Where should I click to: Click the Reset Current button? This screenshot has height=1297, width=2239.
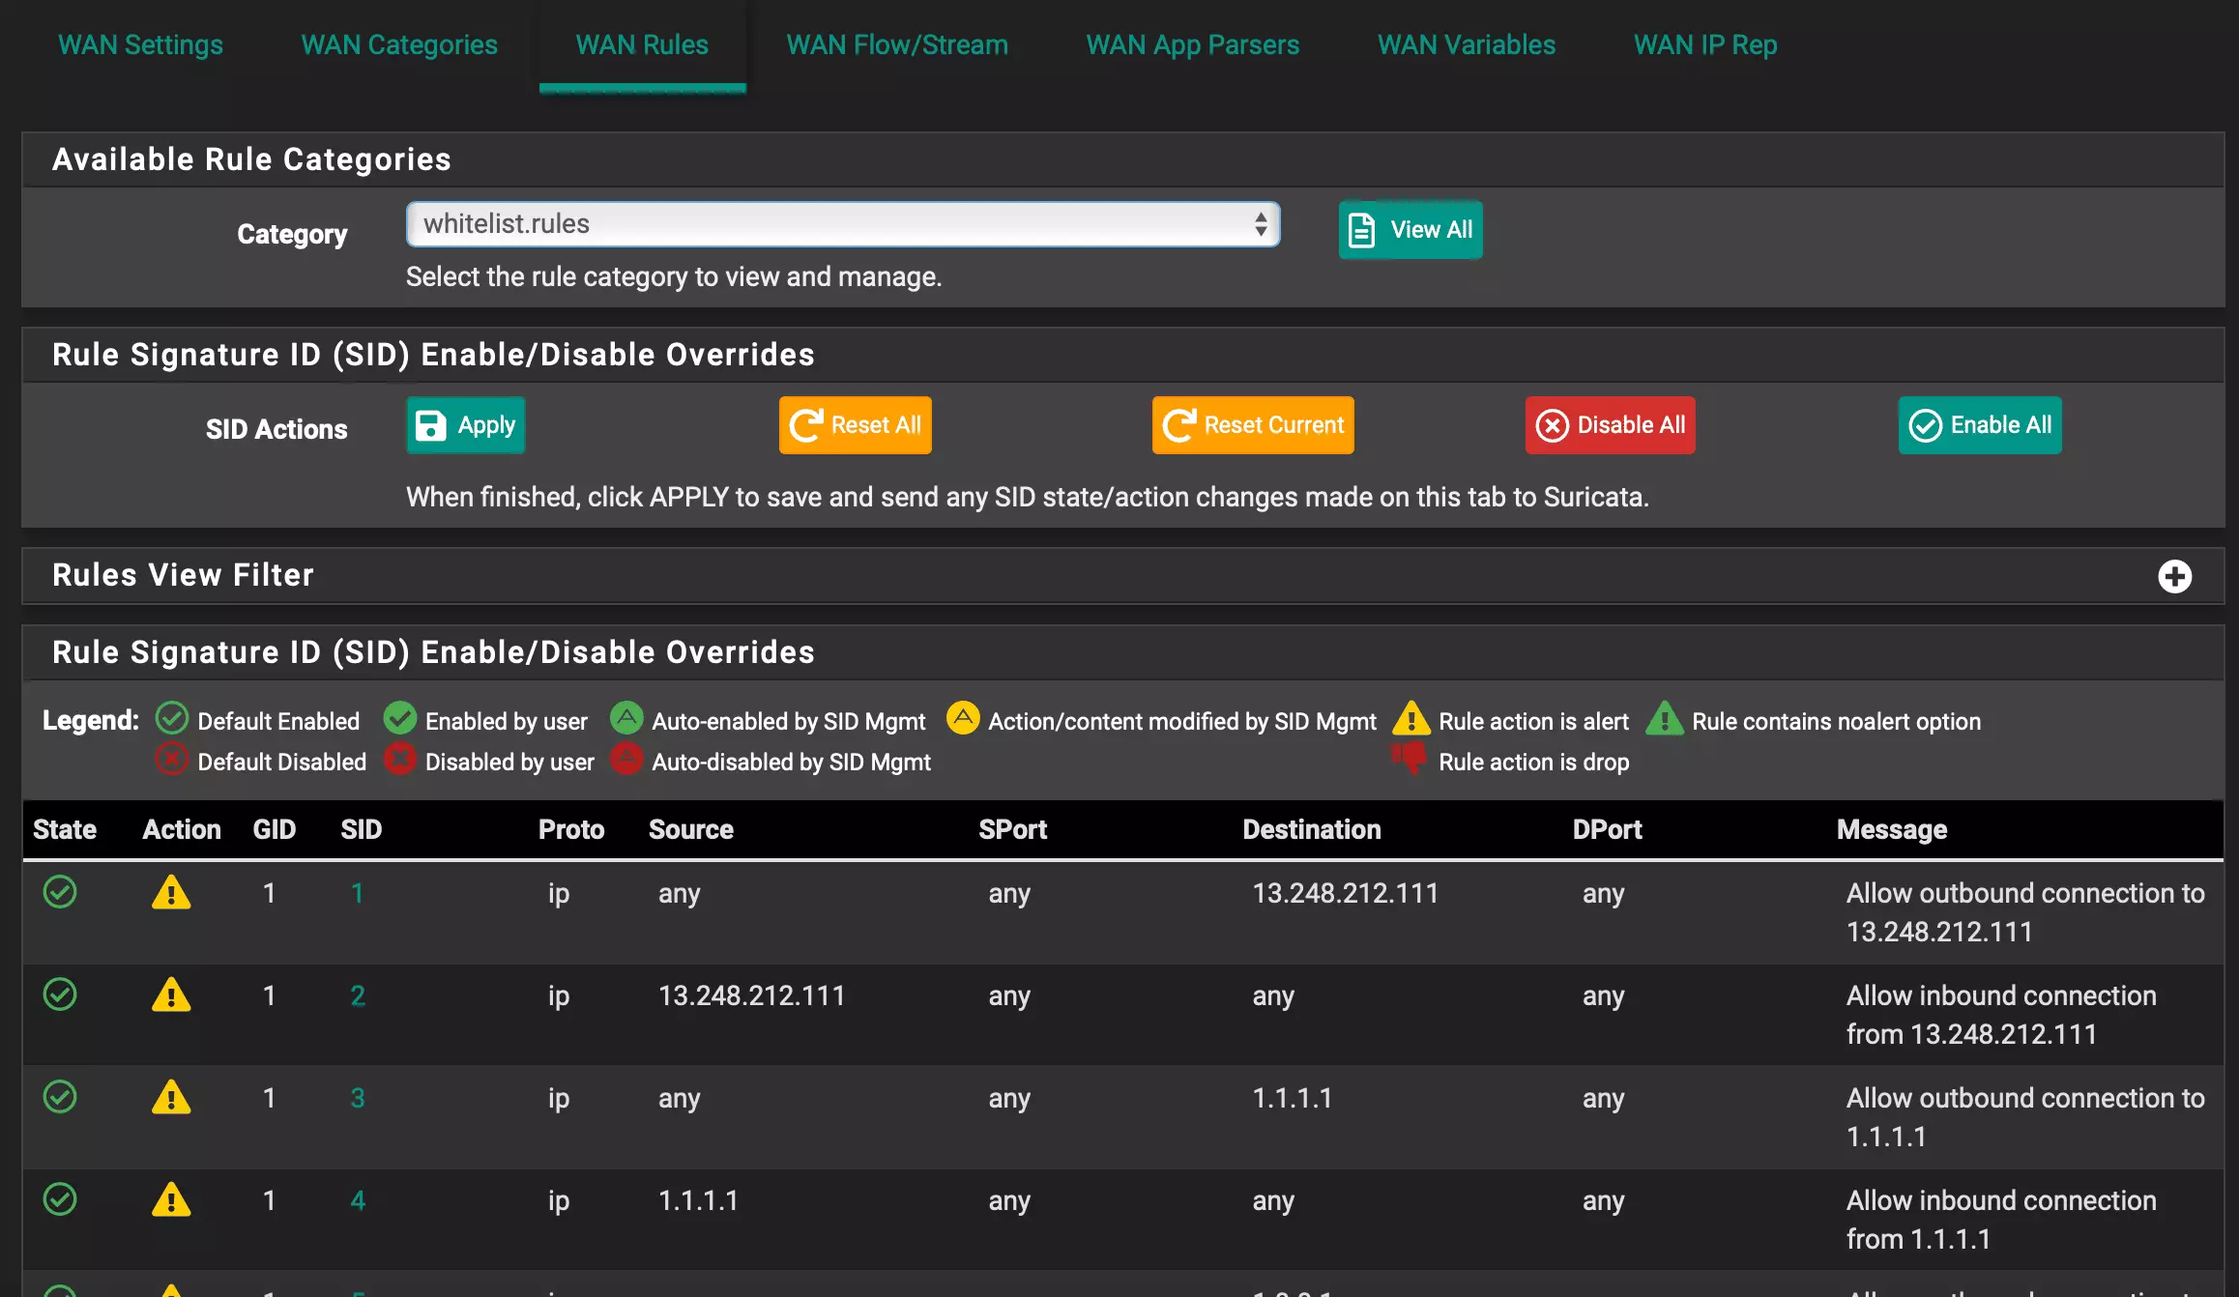click(x=1252, y=425)
